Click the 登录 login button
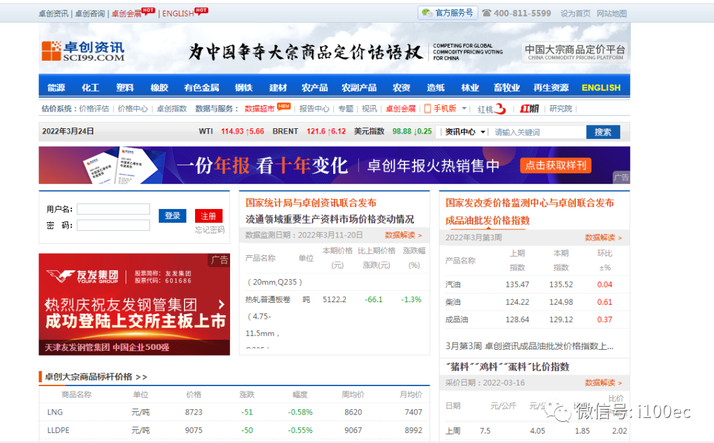 point(173,216)
